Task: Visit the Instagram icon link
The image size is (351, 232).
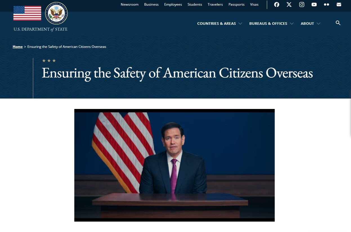Action: click(302, 5)
